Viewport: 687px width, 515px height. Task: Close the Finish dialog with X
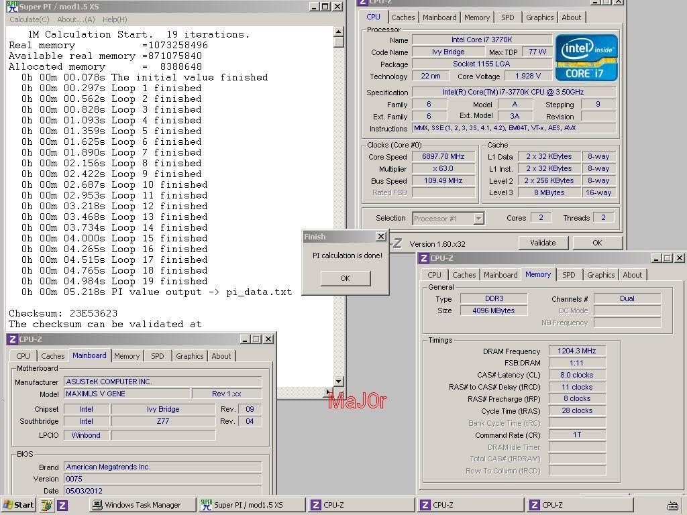[x=380, y=236]
